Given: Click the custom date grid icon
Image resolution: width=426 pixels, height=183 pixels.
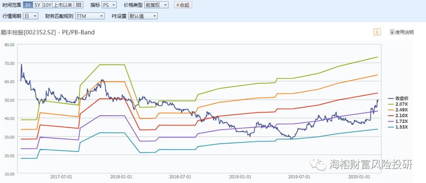Looking at the screenshot, I should pos(78,5).
